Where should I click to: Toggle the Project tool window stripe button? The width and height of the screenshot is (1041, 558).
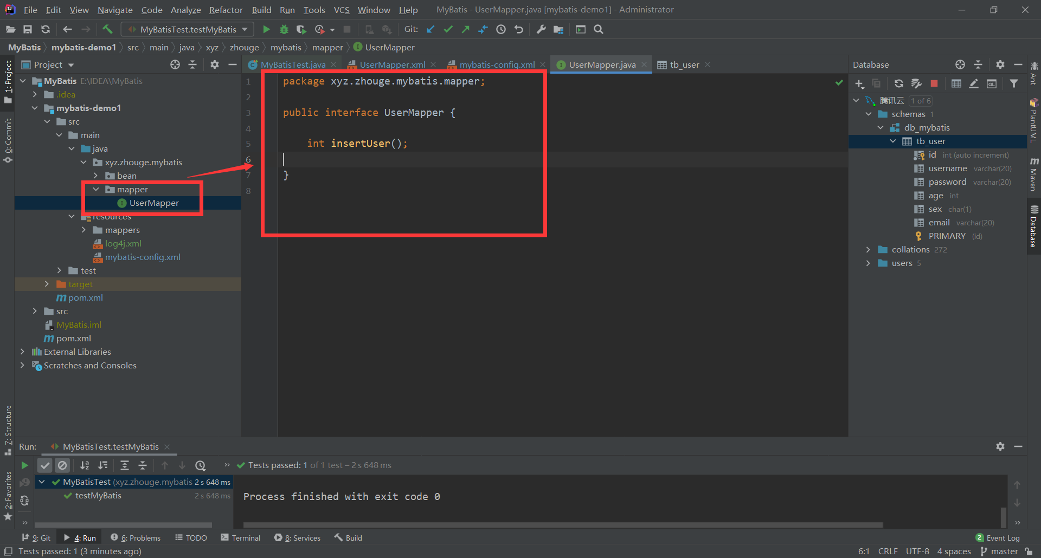[8, 82]
